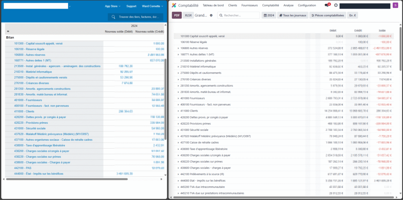Image resolution: width=403 pixels, height=200 pixels.
Task: Expand account 106800 Autres réserves row
Action: coord(178,48)
